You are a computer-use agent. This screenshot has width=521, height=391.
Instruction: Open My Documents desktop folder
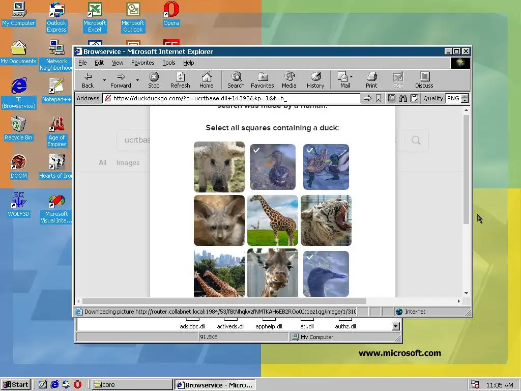19,52
